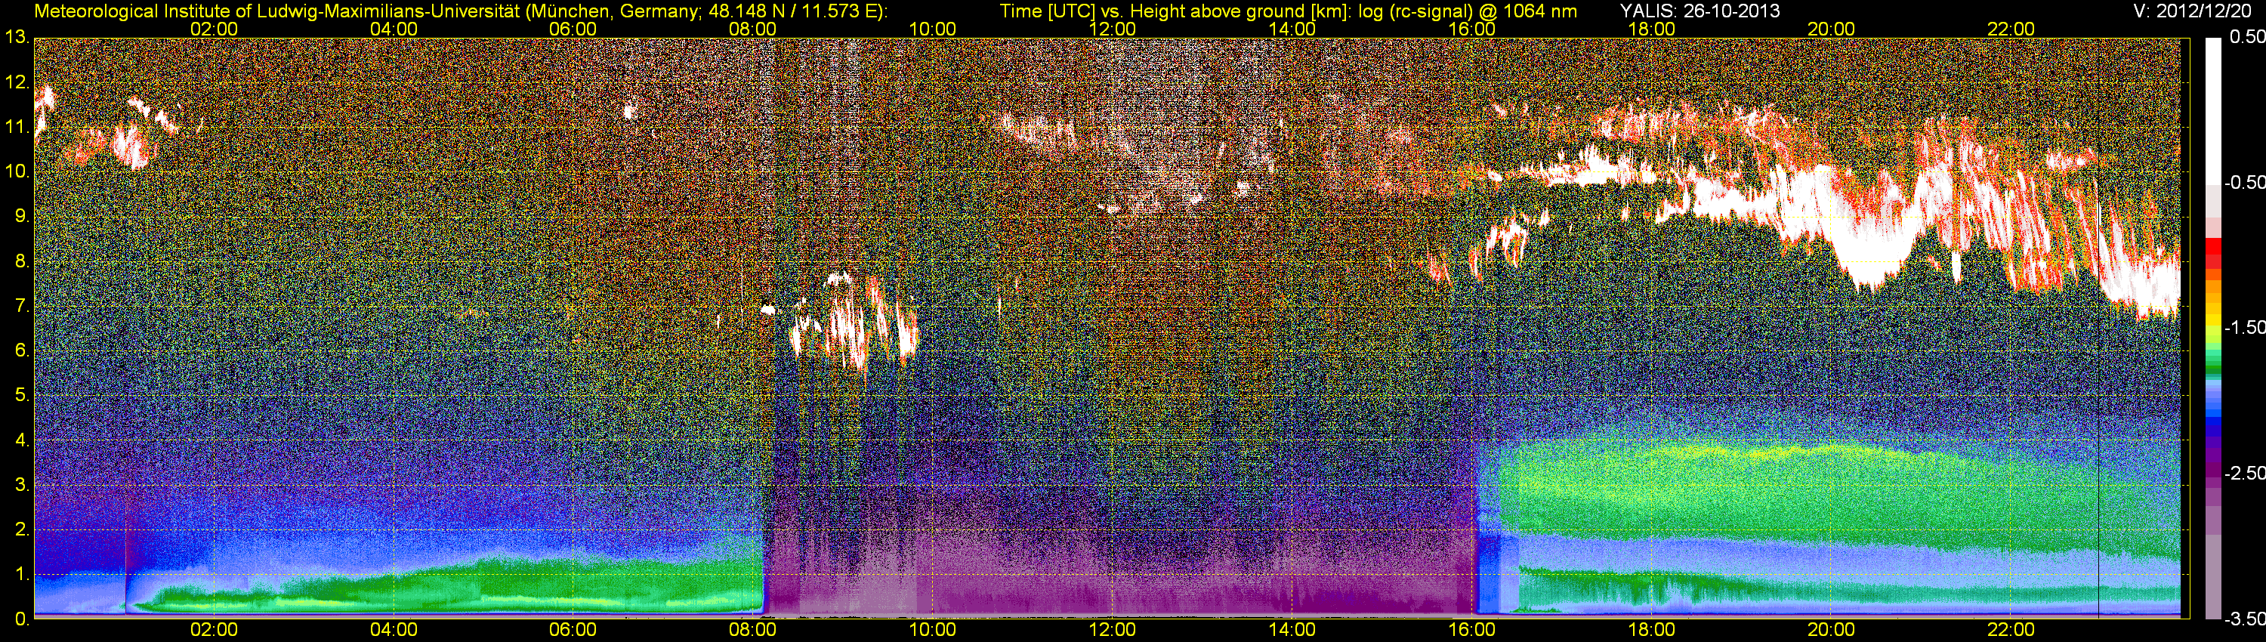Click the 14:00 label on the bottom time axis
The image size is (2266, 642).
[1292, 630]
